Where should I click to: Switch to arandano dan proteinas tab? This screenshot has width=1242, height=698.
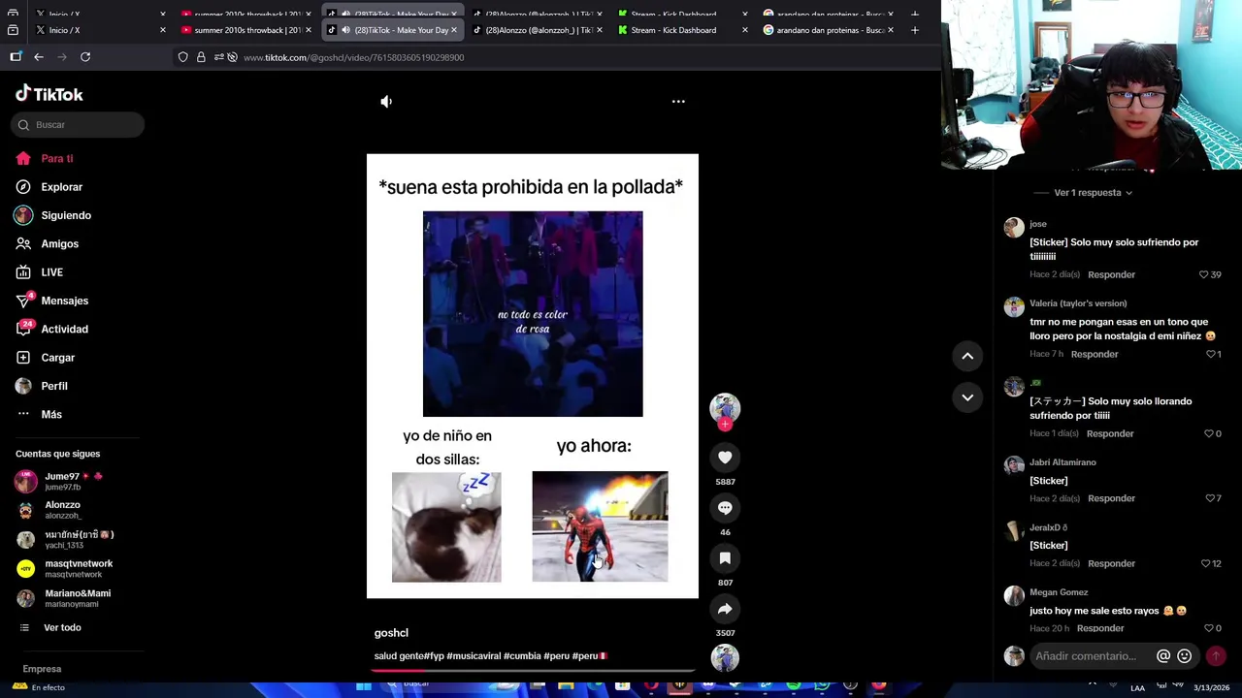[827, 30]
